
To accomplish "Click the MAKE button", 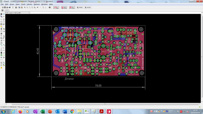I will 80,7.
